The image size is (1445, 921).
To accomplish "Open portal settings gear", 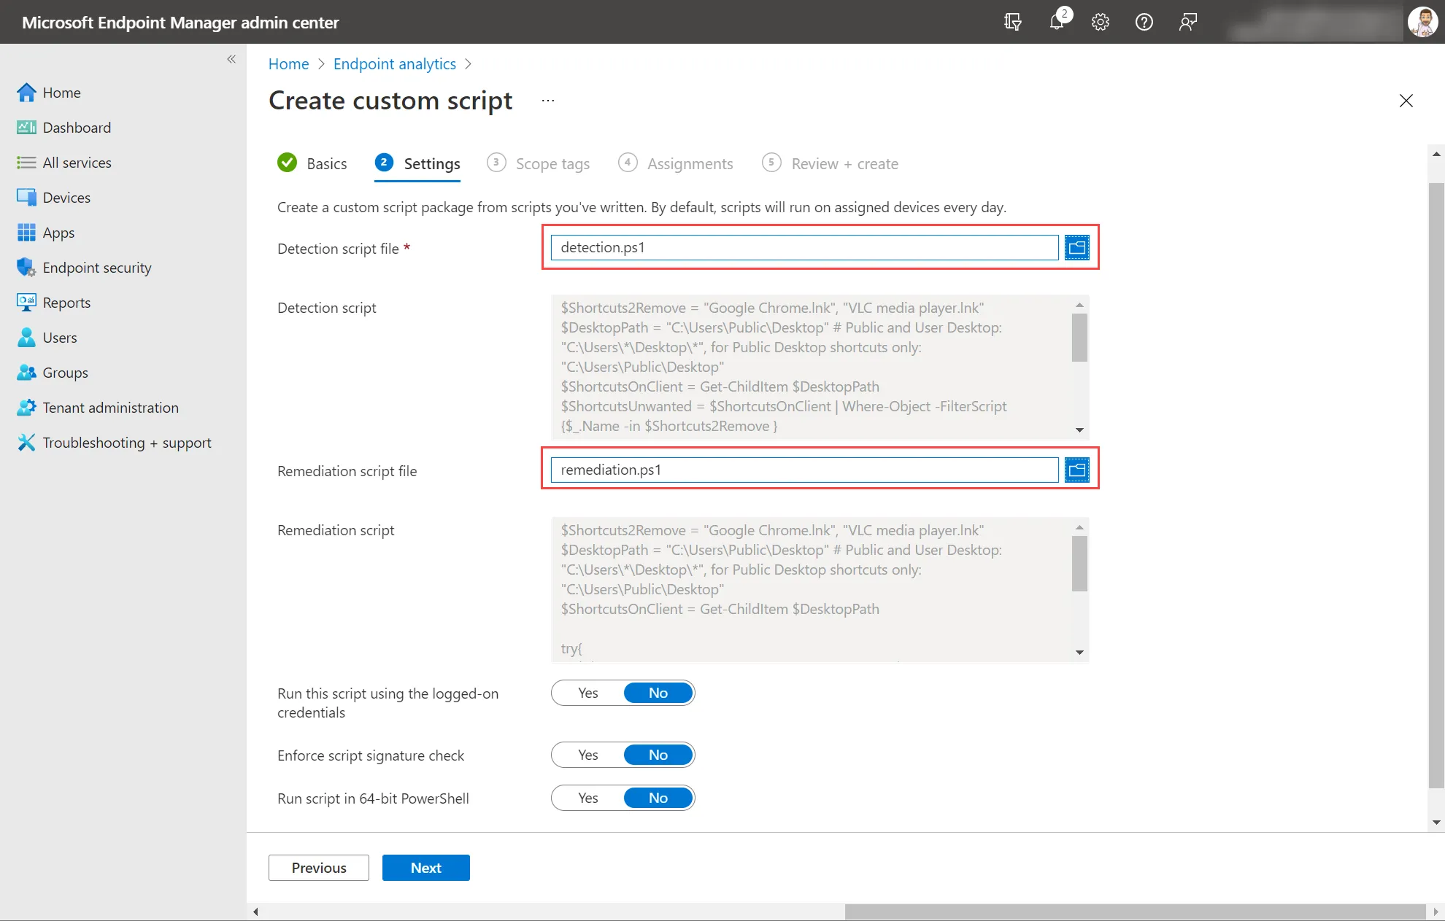I will coord(1101,22).
